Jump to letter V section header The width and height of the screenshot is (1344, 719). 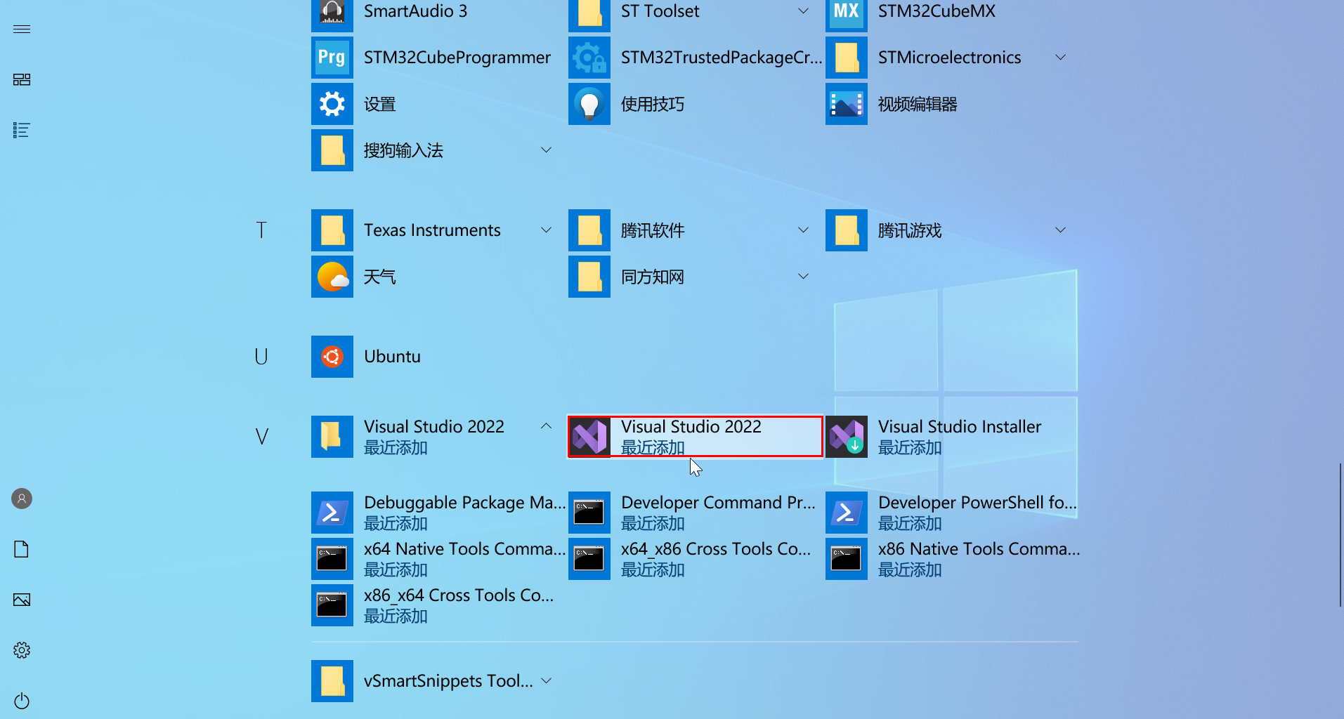(261, 437)
